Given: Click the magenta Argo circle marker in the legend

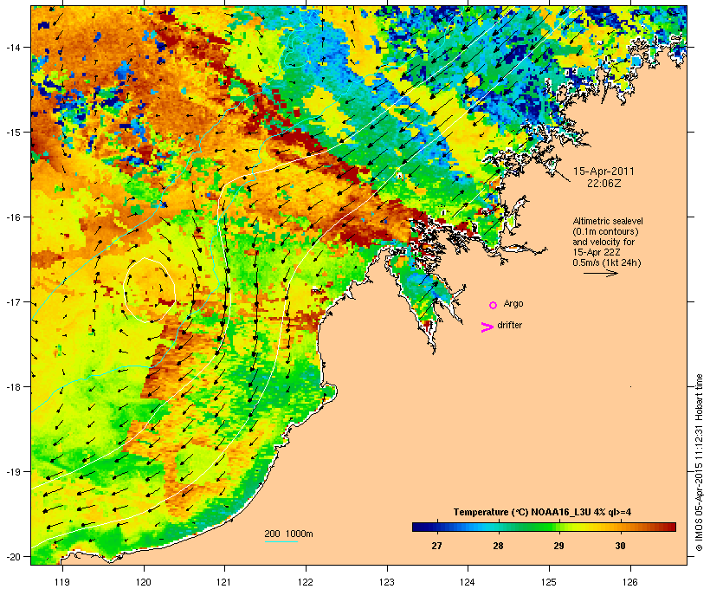Looking at the screenshot, I should pos(493,305).
